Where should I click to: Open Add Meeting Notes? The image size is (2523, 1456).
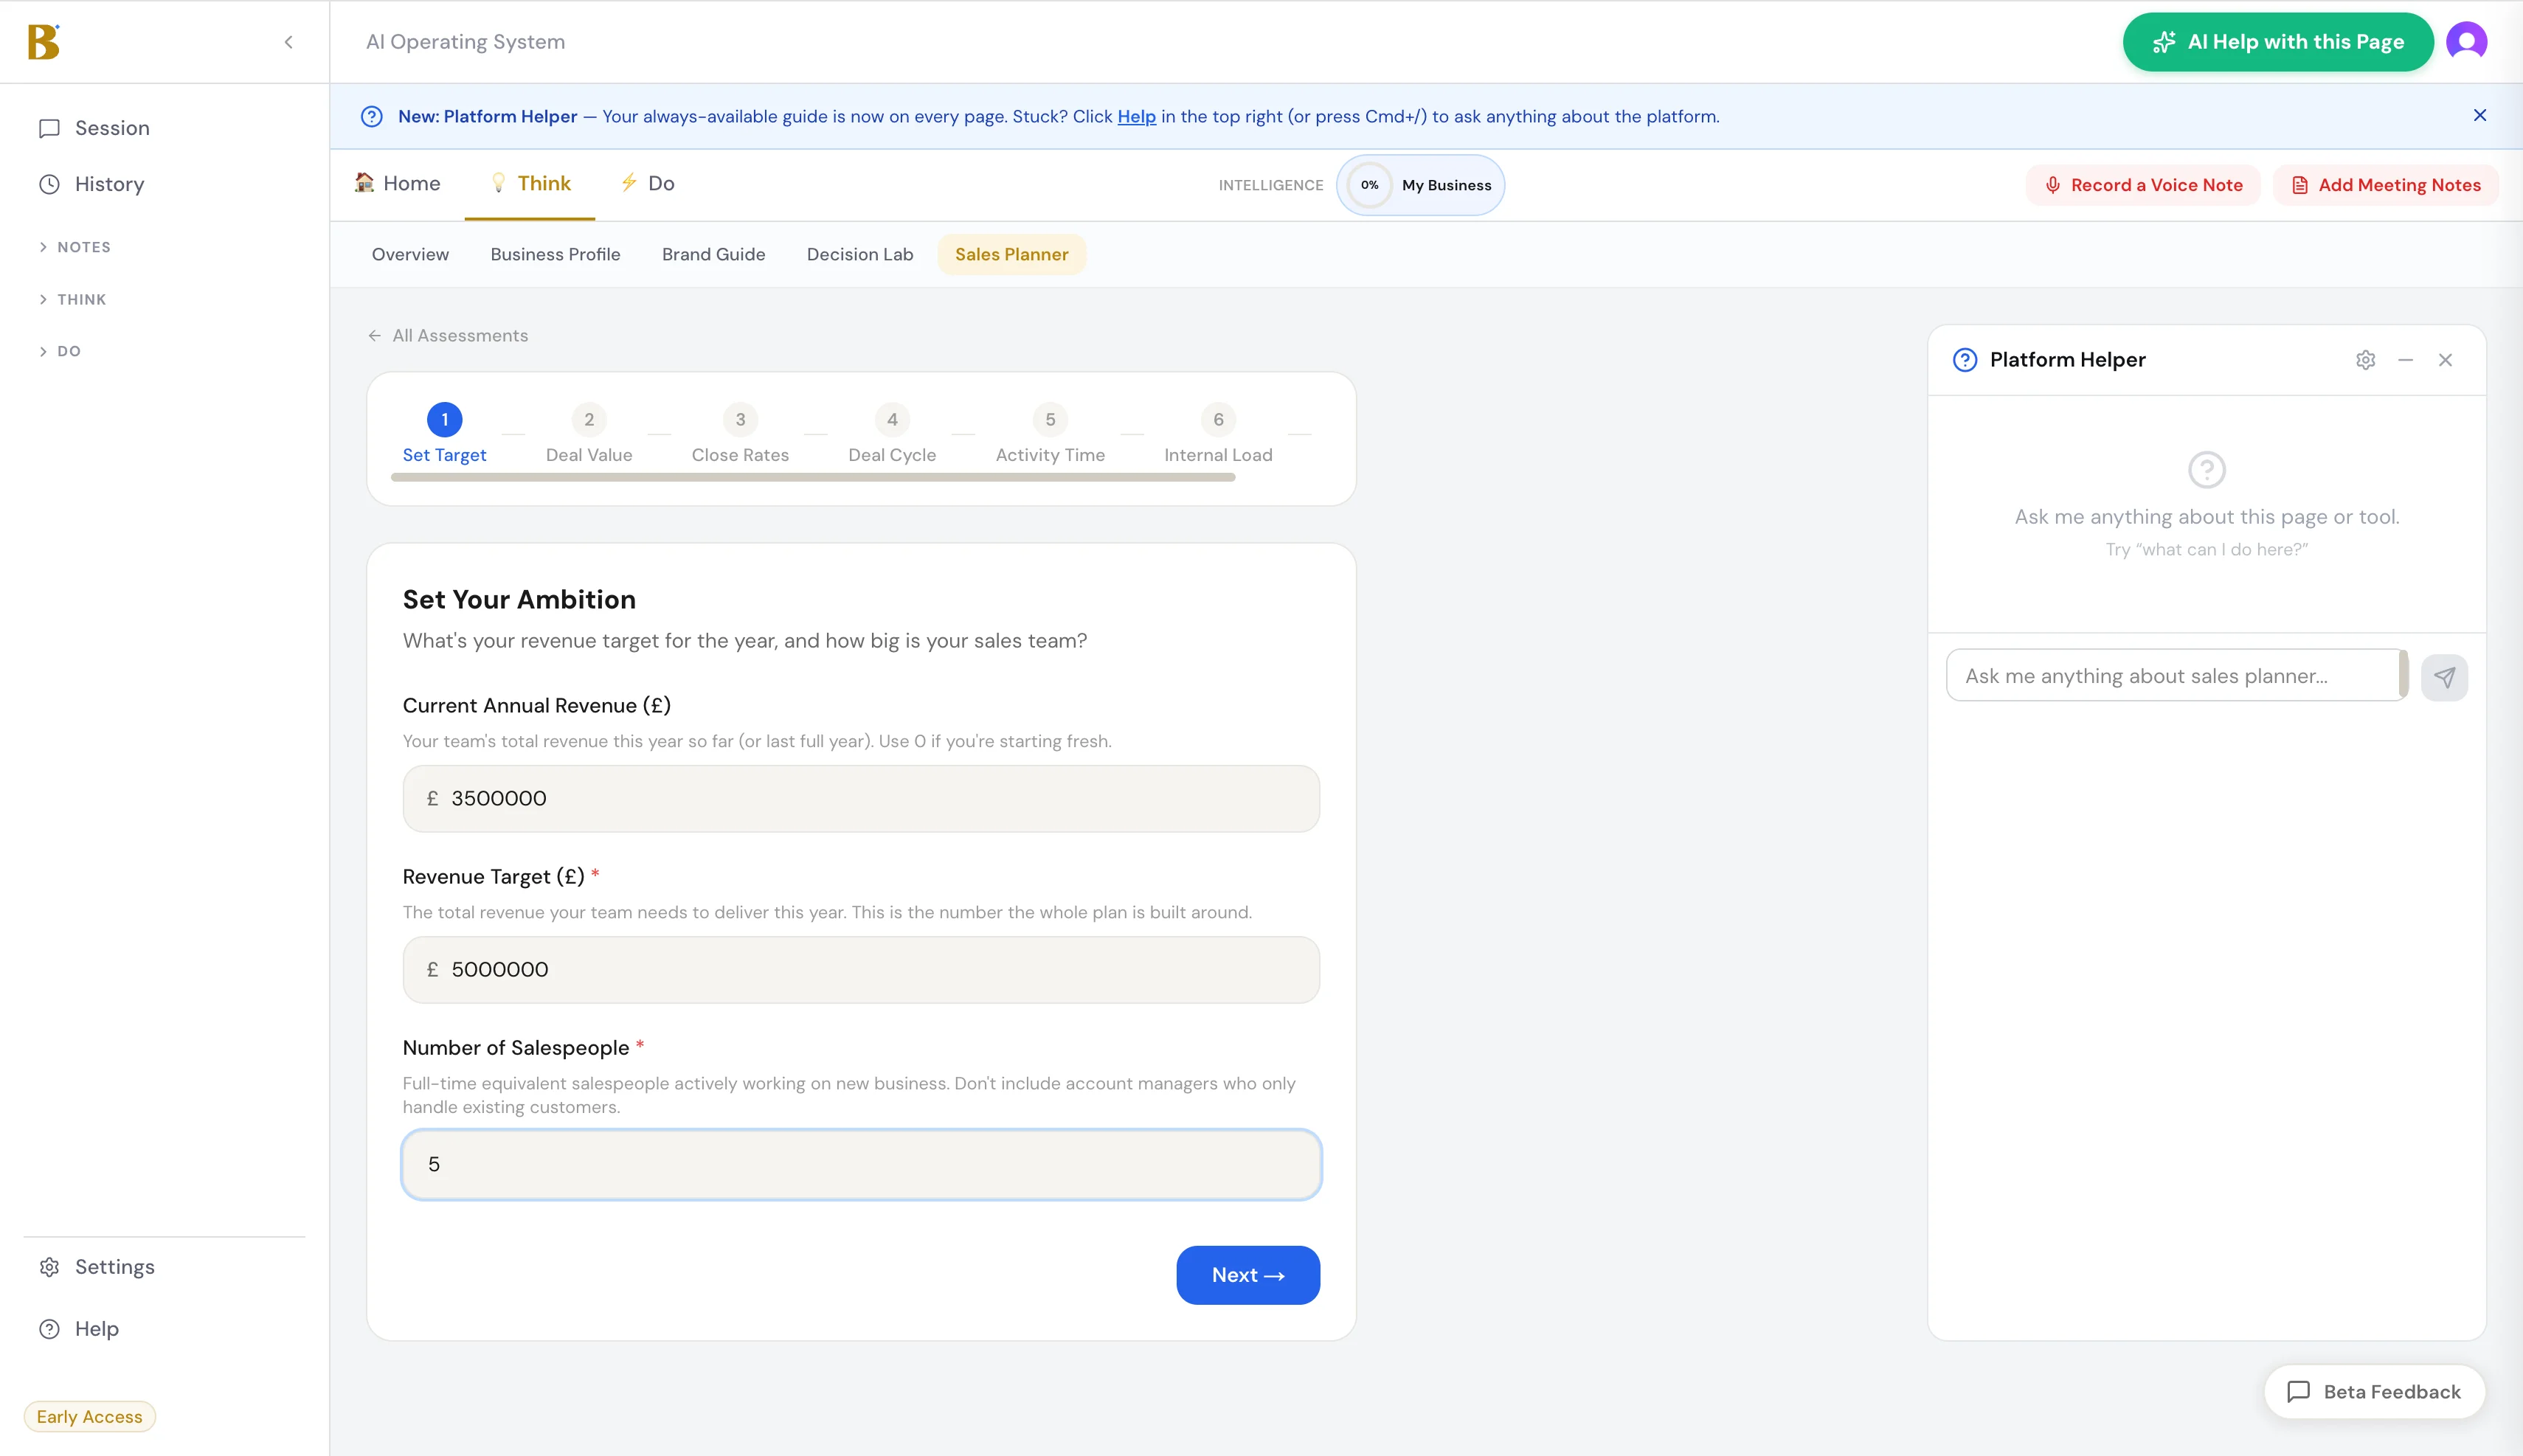pos(2386,185)
